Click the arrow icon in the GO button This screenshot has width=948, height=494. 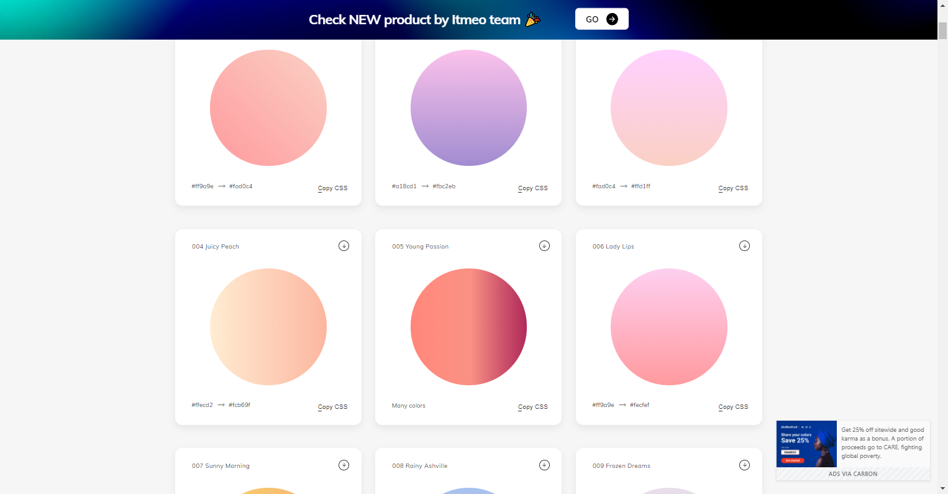612,19
